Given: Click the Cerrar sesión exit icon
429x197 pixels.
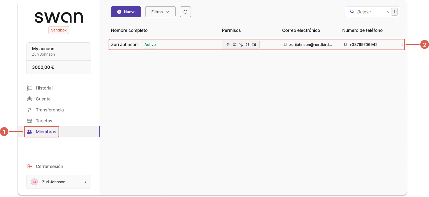Looking at the screenshot, I should (29, 166).
